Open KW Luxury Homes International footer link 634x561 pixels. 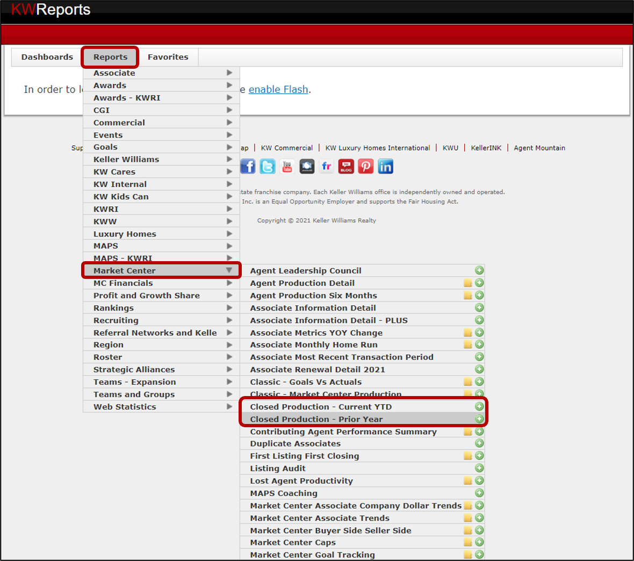coord(378,148)
